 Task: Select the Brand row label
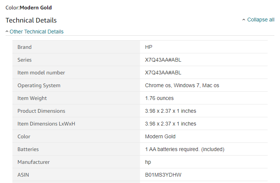(x=24, y=47)
